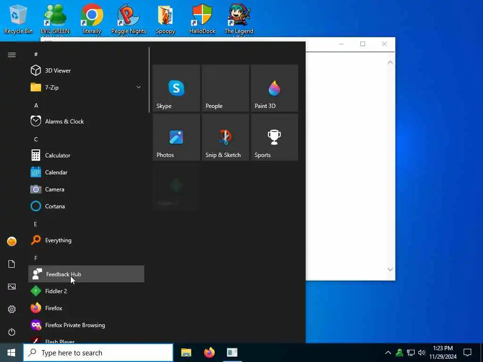
Task: Open Firefox from the app list
Action: pos(86,308)
